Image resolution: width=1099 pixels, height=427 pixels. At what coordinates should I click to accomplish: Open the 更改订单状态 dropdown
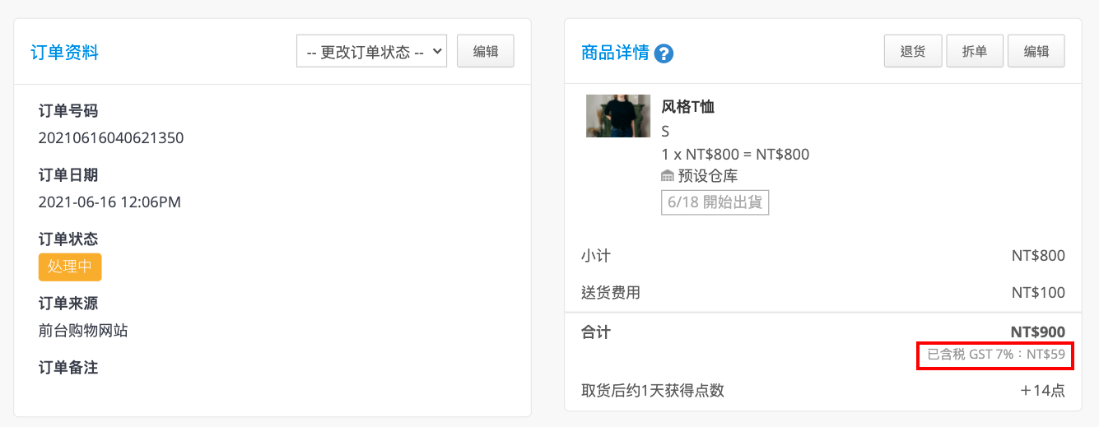[x=371, y=51]
